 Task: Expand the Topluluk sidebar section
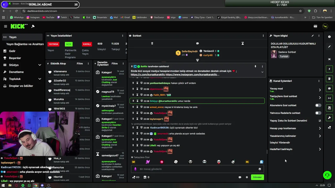(x=40, y=79)
